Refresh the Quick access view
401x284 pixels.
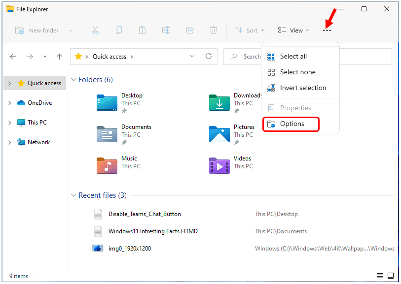pyautogui.click(x=209, y=57)
